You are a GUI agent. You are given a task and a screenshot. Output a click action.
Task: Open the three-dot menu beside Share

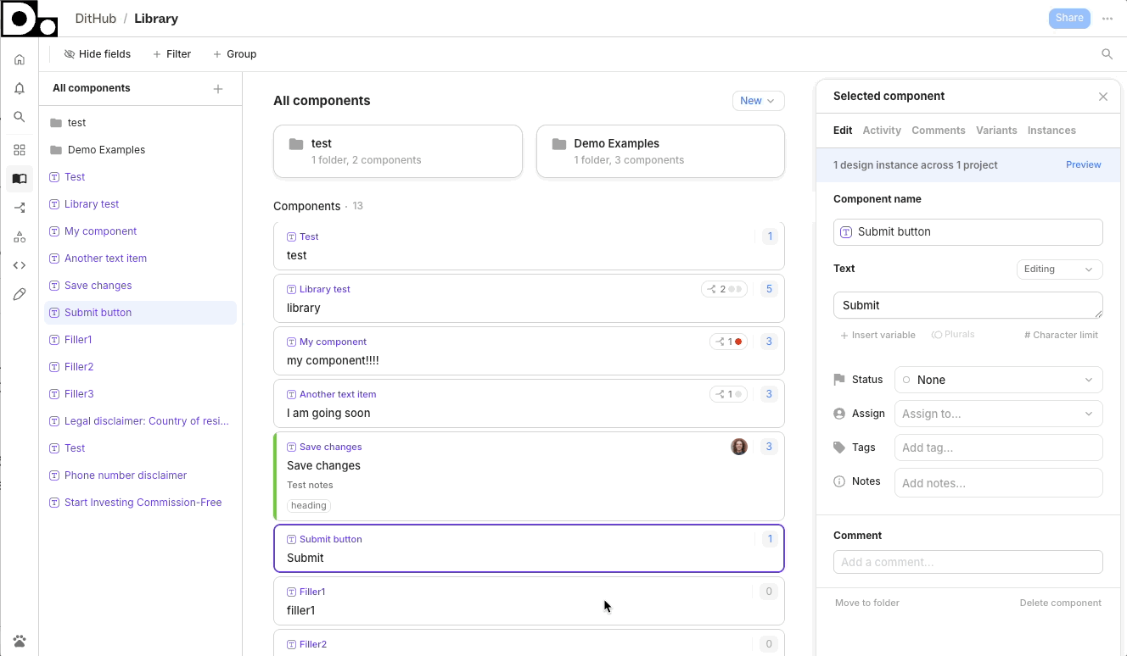pos(1107,19)
